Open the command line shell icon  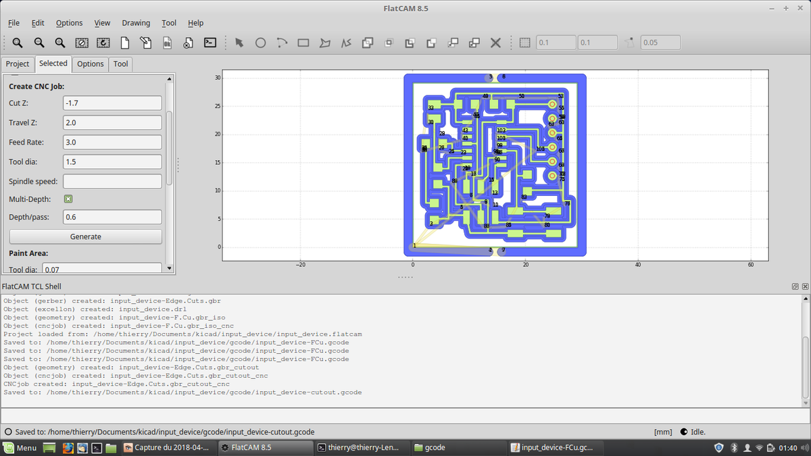coord(210,43)
